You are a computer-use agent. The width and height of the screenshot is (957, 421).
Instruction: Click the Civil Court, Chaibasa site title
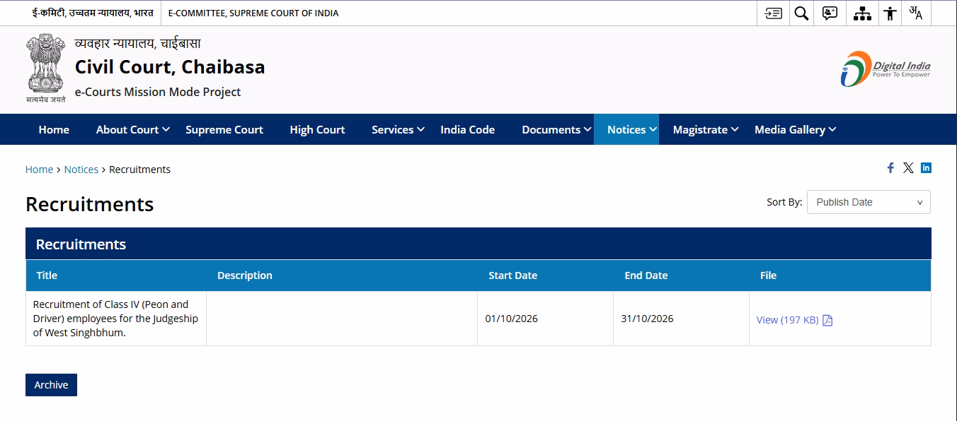point(170,67)
